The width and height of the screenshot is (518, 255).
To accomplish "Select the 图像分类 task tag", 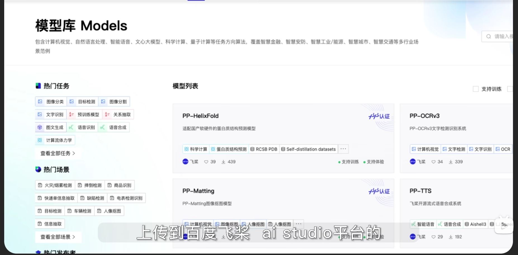I will tap(51, 101).
